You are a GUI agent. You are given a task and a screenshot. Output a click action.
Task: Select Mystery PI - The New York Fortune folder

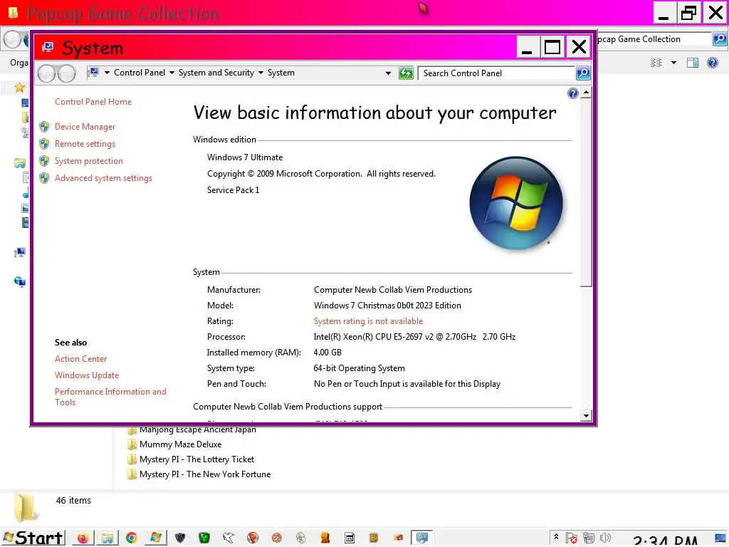point(199,474)
